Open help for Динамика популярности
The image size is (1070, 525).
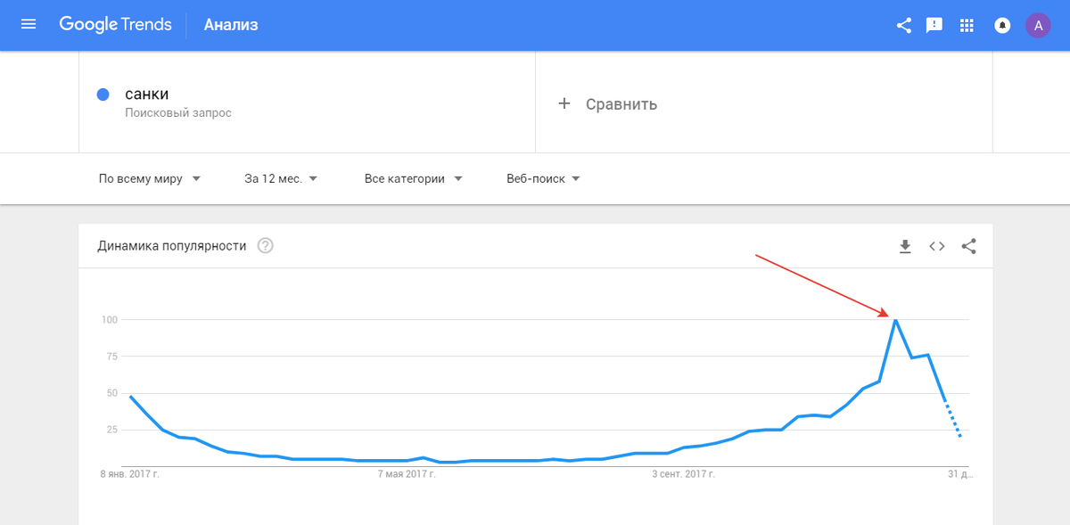[265, 246]
